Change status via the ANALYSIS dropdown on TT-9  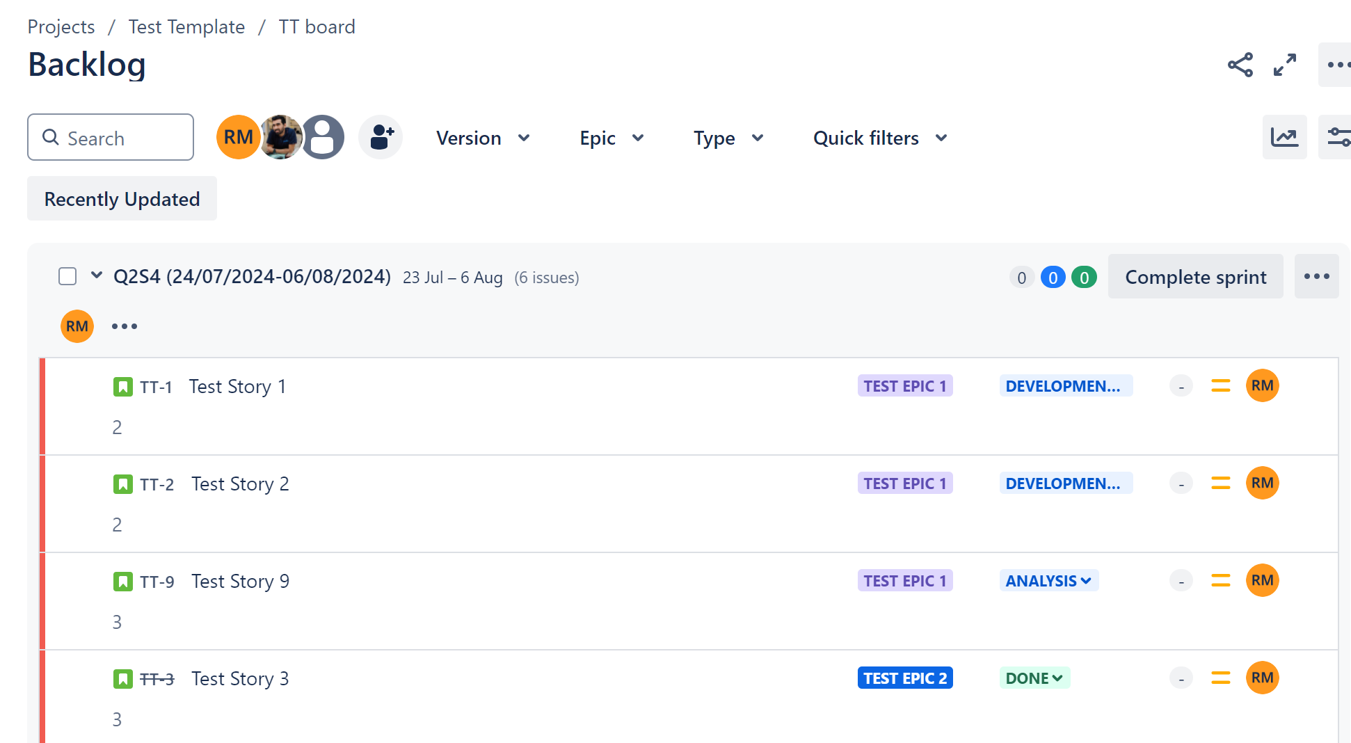coord(1049,580)
